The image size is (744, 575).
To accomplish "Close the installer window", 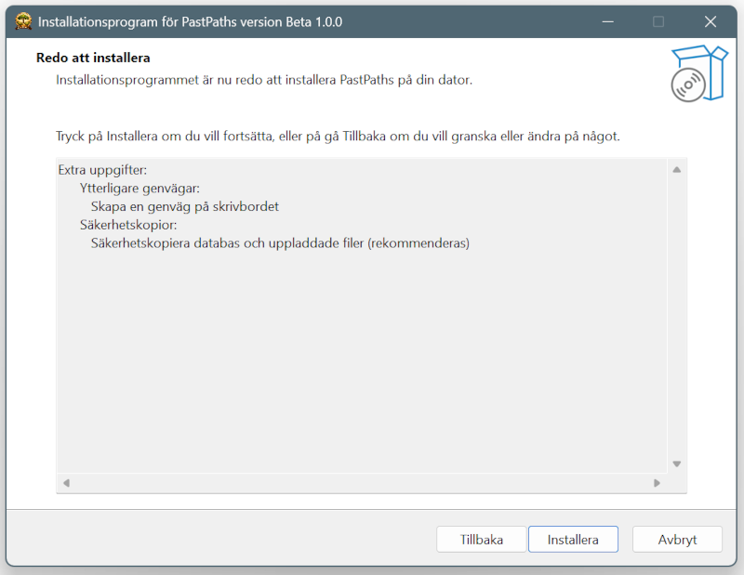I will [x=711, y=21].
